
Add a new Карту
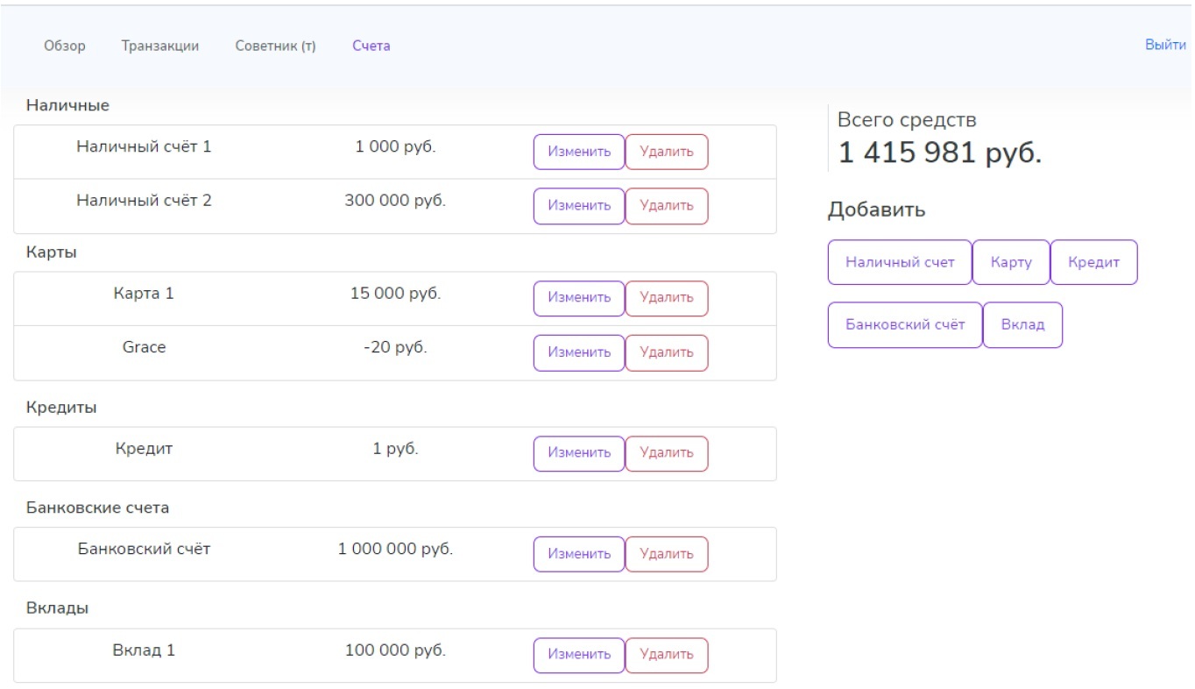1011,262
